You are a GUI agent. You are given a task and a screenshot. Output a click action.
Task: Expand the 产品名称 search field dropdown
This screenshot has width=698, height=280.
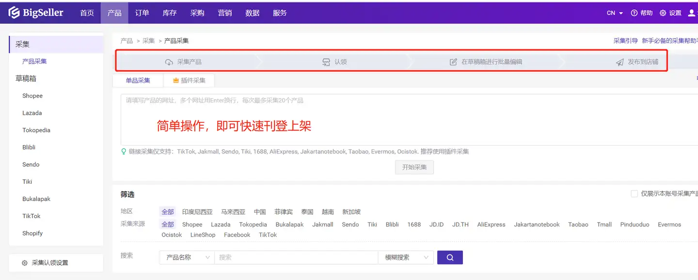[187, 257]
